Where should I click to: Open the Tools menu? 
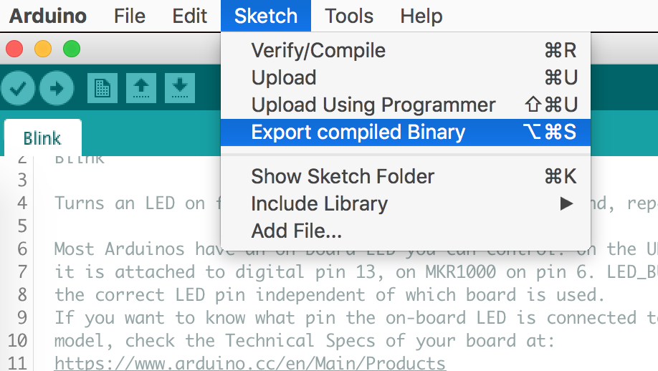pos(349,16)
